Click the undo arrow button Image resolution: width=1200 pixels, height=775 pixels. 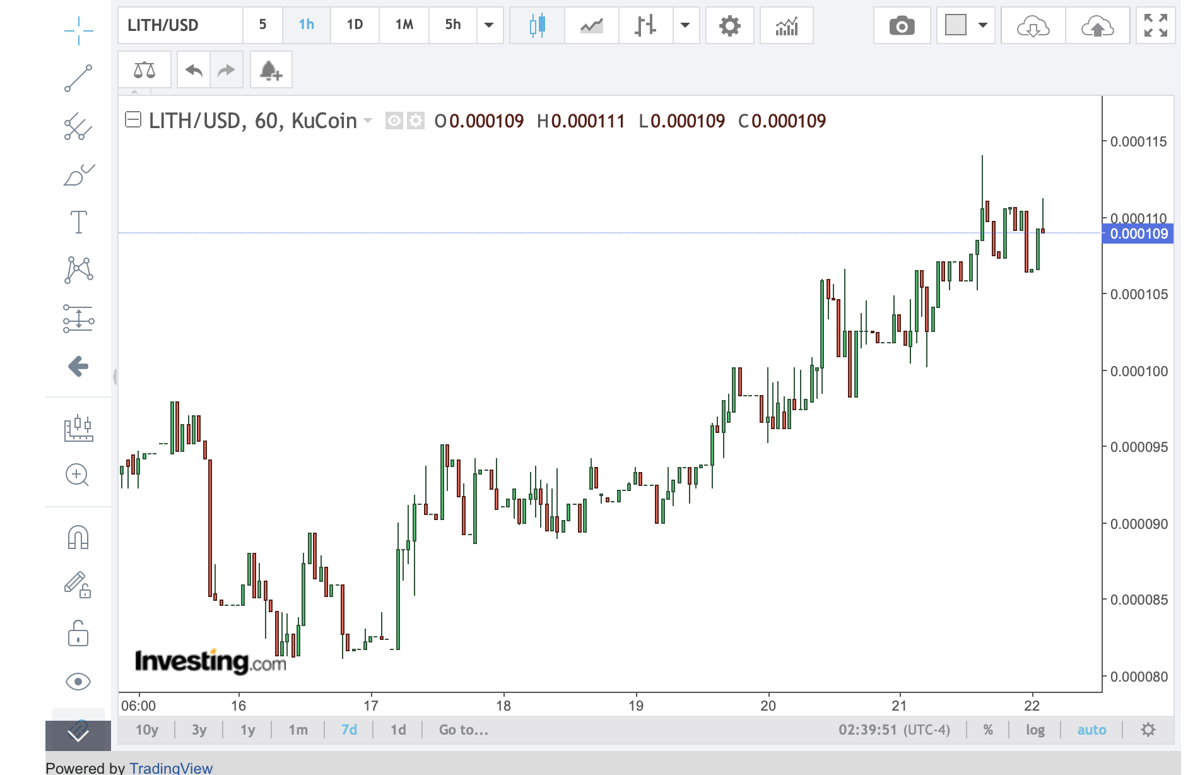(194, 70)
